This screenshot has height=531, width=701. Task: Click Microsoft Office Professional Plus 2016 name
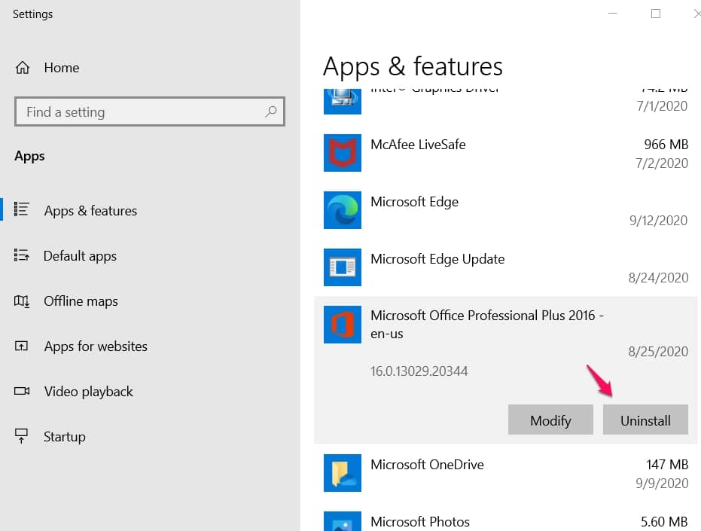click(x=487, y=325)
